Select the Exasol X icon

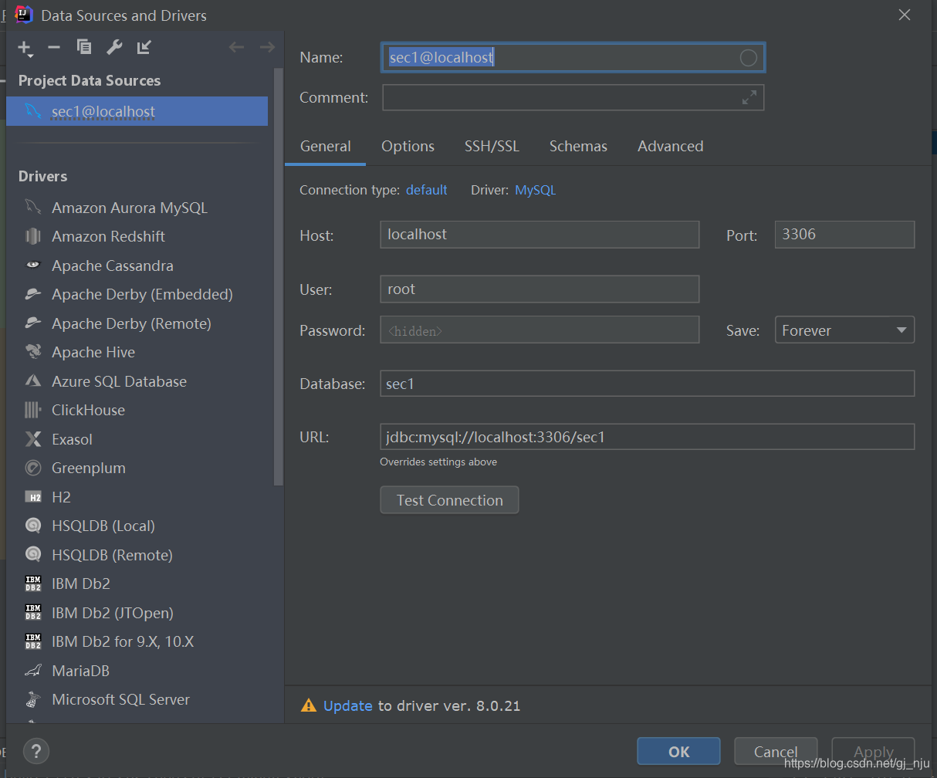[32, 439]
